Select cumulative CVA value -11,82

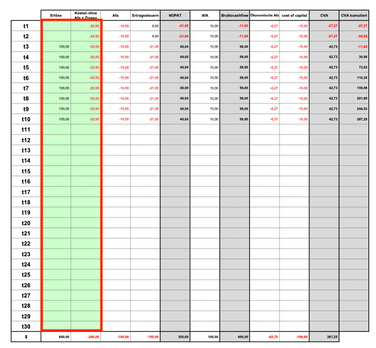[362, 47]
